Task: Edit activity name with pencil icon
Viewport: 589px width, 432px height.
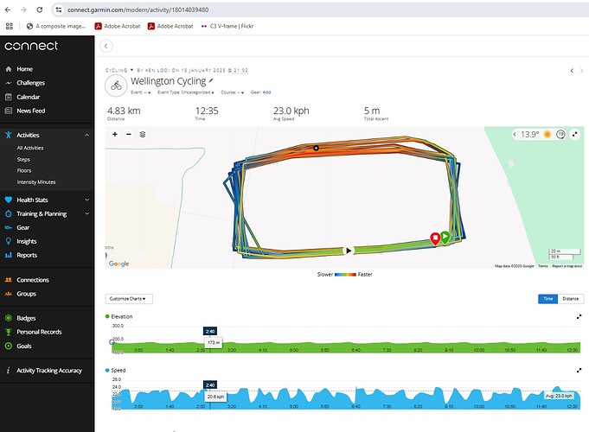Action: 211,80
